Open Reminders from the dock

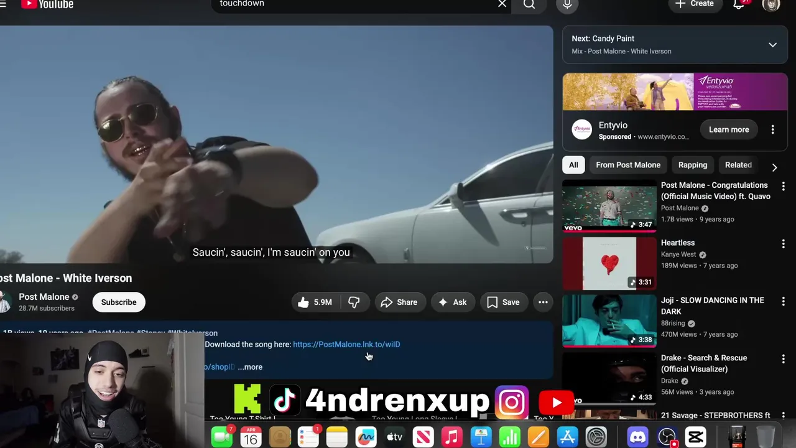click(308, 437)
